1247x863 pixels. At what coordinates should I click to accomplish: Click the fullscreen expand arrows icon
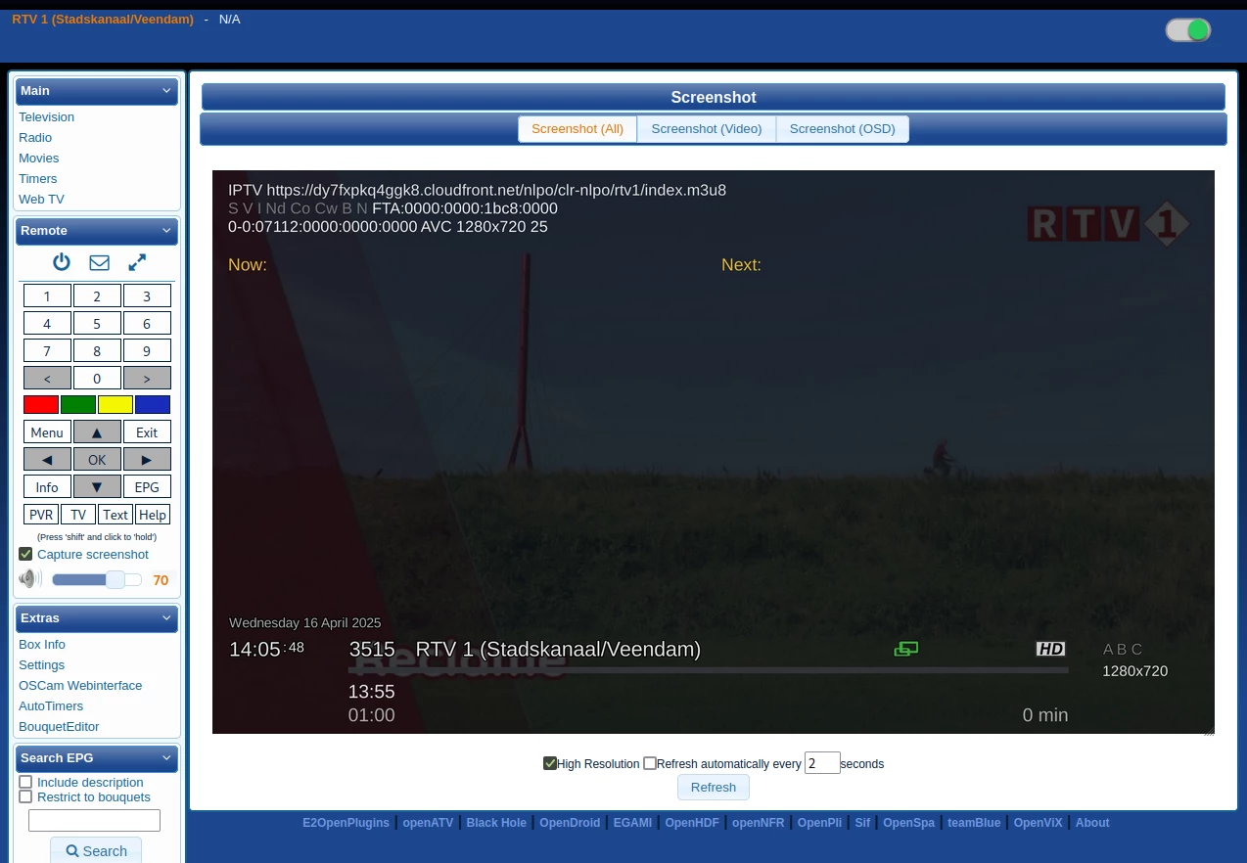click(137, 262)
